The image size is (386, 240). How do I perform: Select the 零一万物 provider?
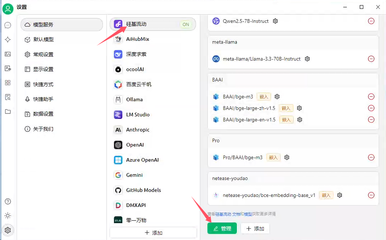153,220
